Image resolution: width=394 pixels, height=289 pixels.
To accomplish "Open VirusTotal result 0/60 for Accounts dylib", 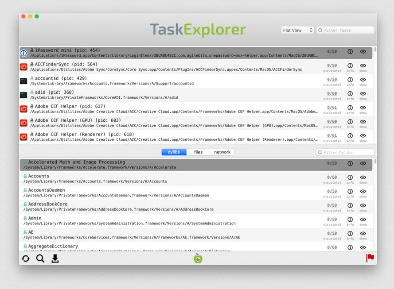I will click(x=332, y=177).
